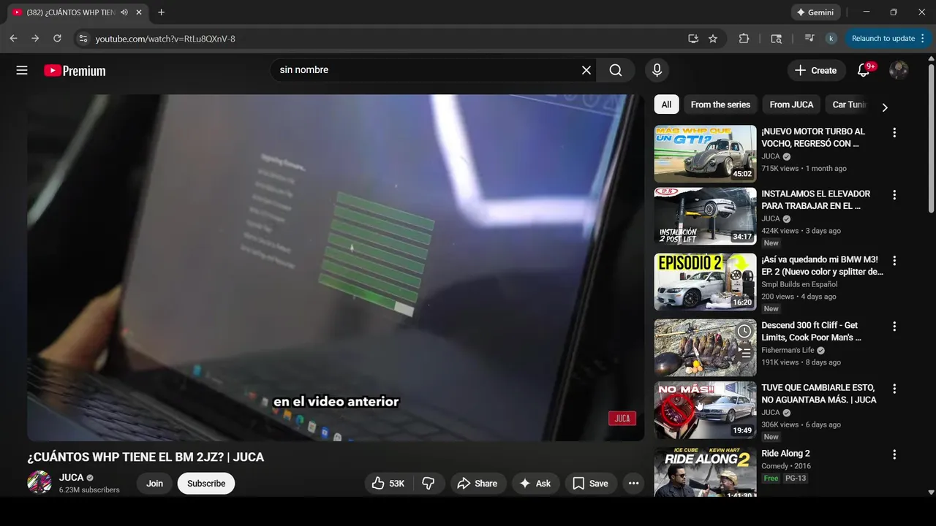Viewport: 936px width, 526px height.
Task: Open the notifications bell
Action: [x=864, y=70]
